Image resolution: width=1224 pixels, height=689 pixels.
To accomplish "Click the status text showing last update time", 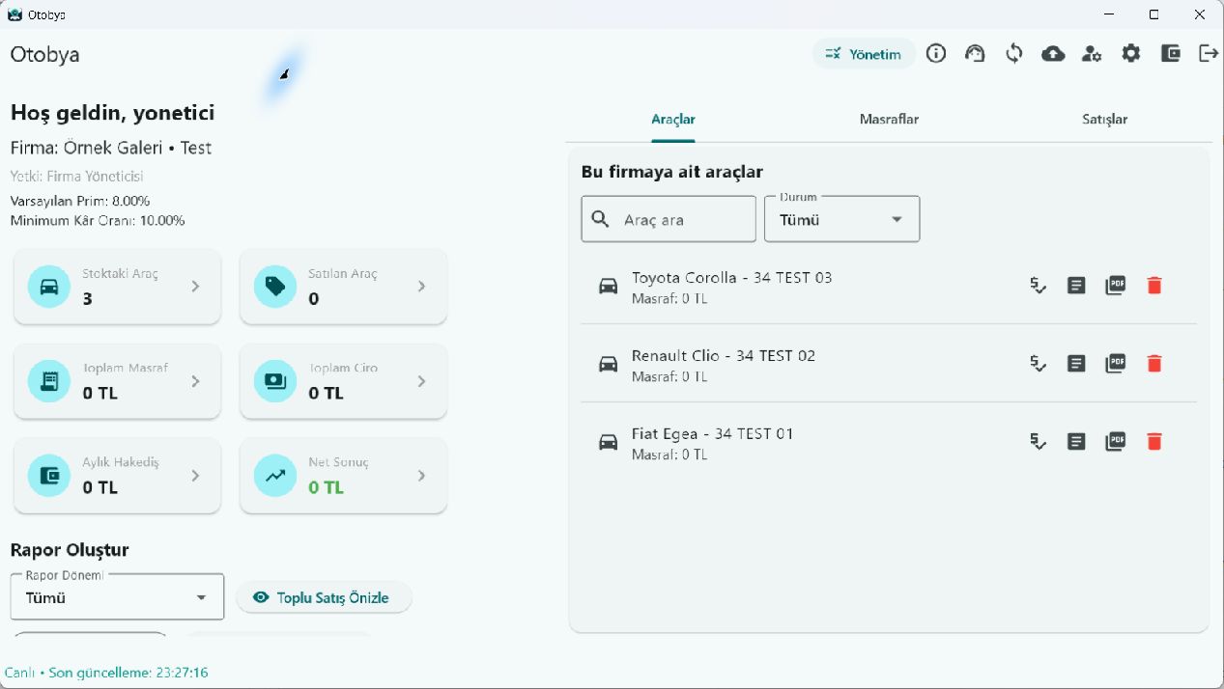I will (106, 673).
